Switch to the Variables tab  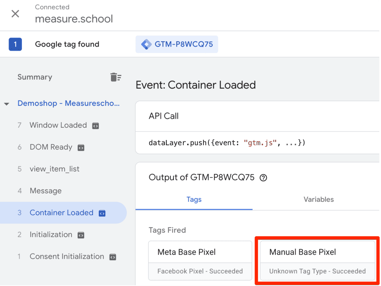318,200
